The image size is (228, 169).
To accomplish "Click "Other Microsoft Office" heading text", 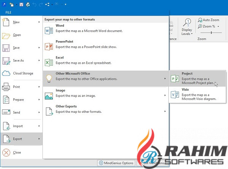I will 73,74.
